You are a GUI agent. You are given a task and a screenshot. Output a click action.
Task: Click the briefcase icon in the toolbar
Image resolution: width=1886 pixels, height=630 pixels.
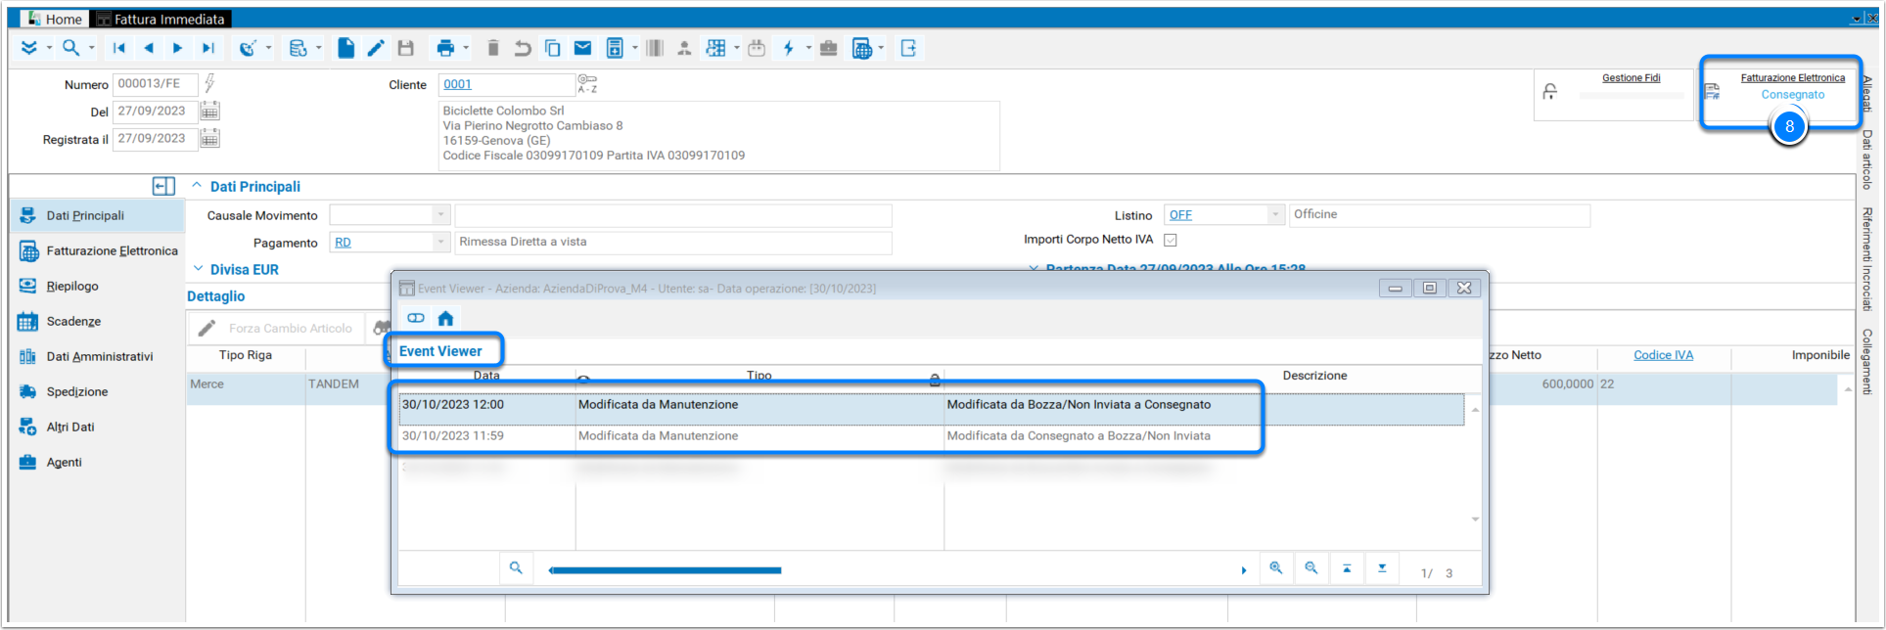tap(829, 48)
